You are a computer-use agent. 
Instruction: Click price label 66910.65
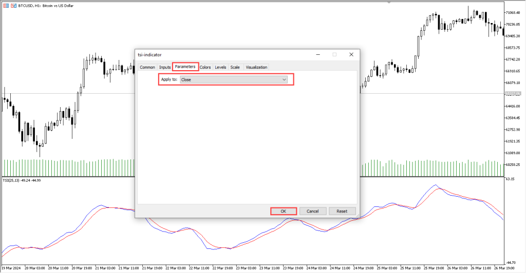[513, 71]
